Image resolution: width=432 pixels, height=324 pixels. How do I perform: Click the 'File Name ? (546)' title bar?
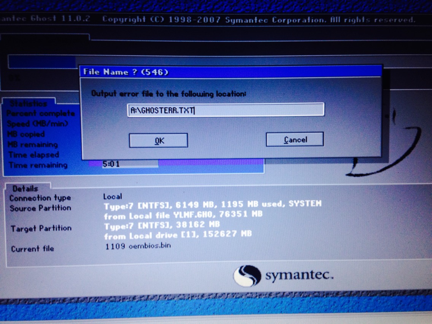[x=232, y=72]
